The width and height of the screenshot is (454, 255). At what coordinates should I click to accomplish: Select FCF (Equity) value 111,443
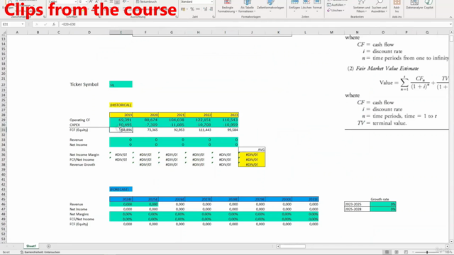coord(199,130)
